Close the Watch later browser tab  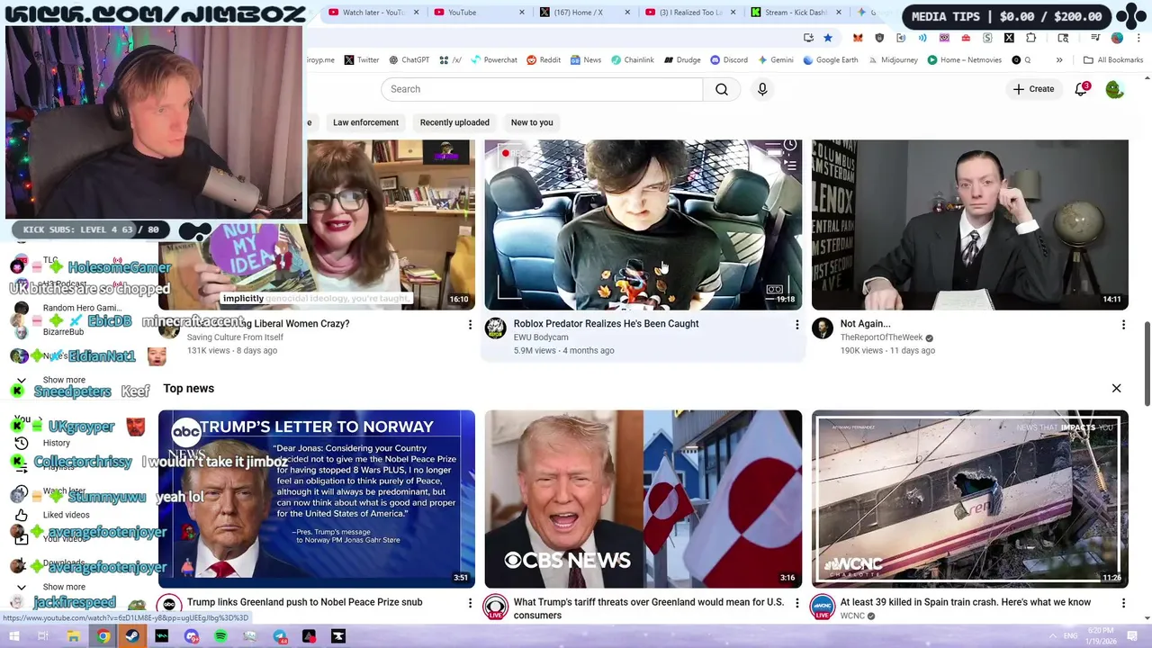(416, 13)
